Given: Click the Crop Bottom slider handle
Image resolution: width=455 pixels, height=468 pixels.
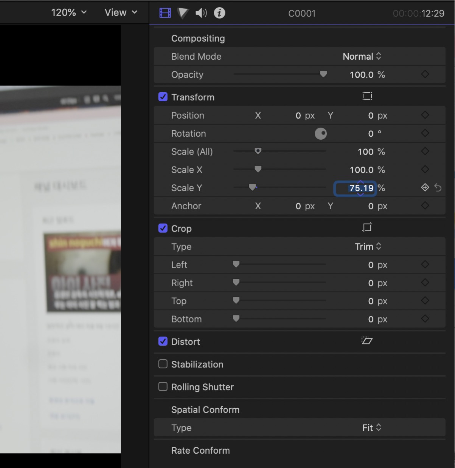Looking at the screenshot, I should pyautogui.click(x=236, y=319).
